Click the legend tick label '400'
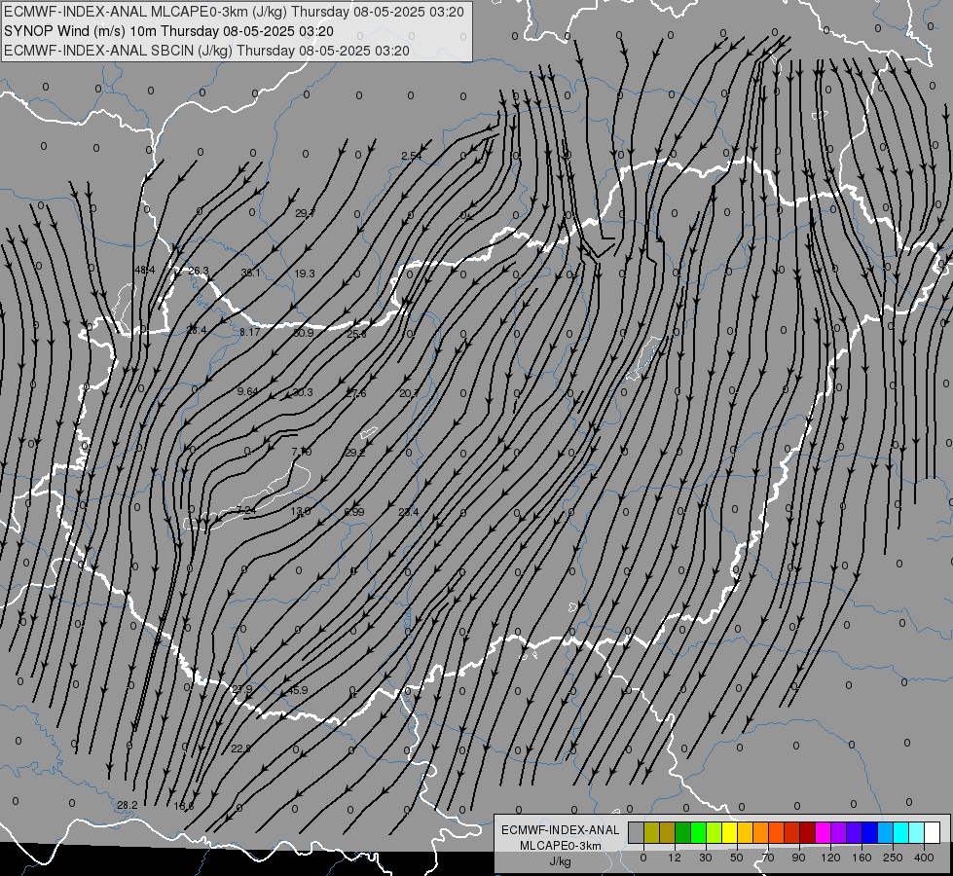The width and height of the screenshot is (953, 876). (x=924, y=858)
